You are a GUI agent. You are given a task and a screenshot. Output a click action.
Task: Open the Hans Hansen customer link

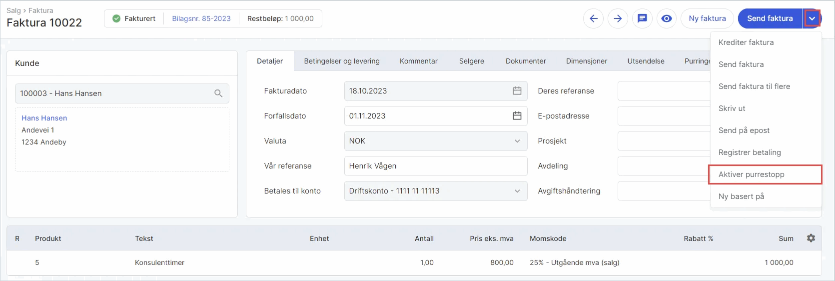[x=44, y=118]
